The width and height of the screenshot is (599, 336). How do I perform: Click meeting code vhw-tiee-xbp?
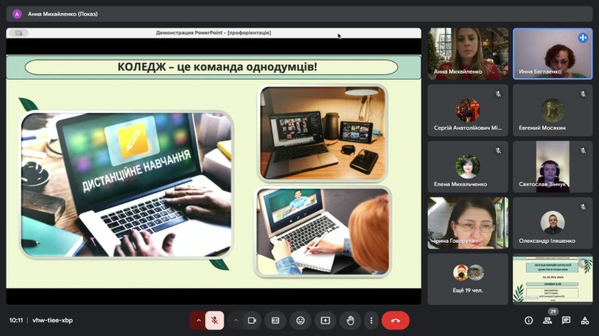coord(53,321)
